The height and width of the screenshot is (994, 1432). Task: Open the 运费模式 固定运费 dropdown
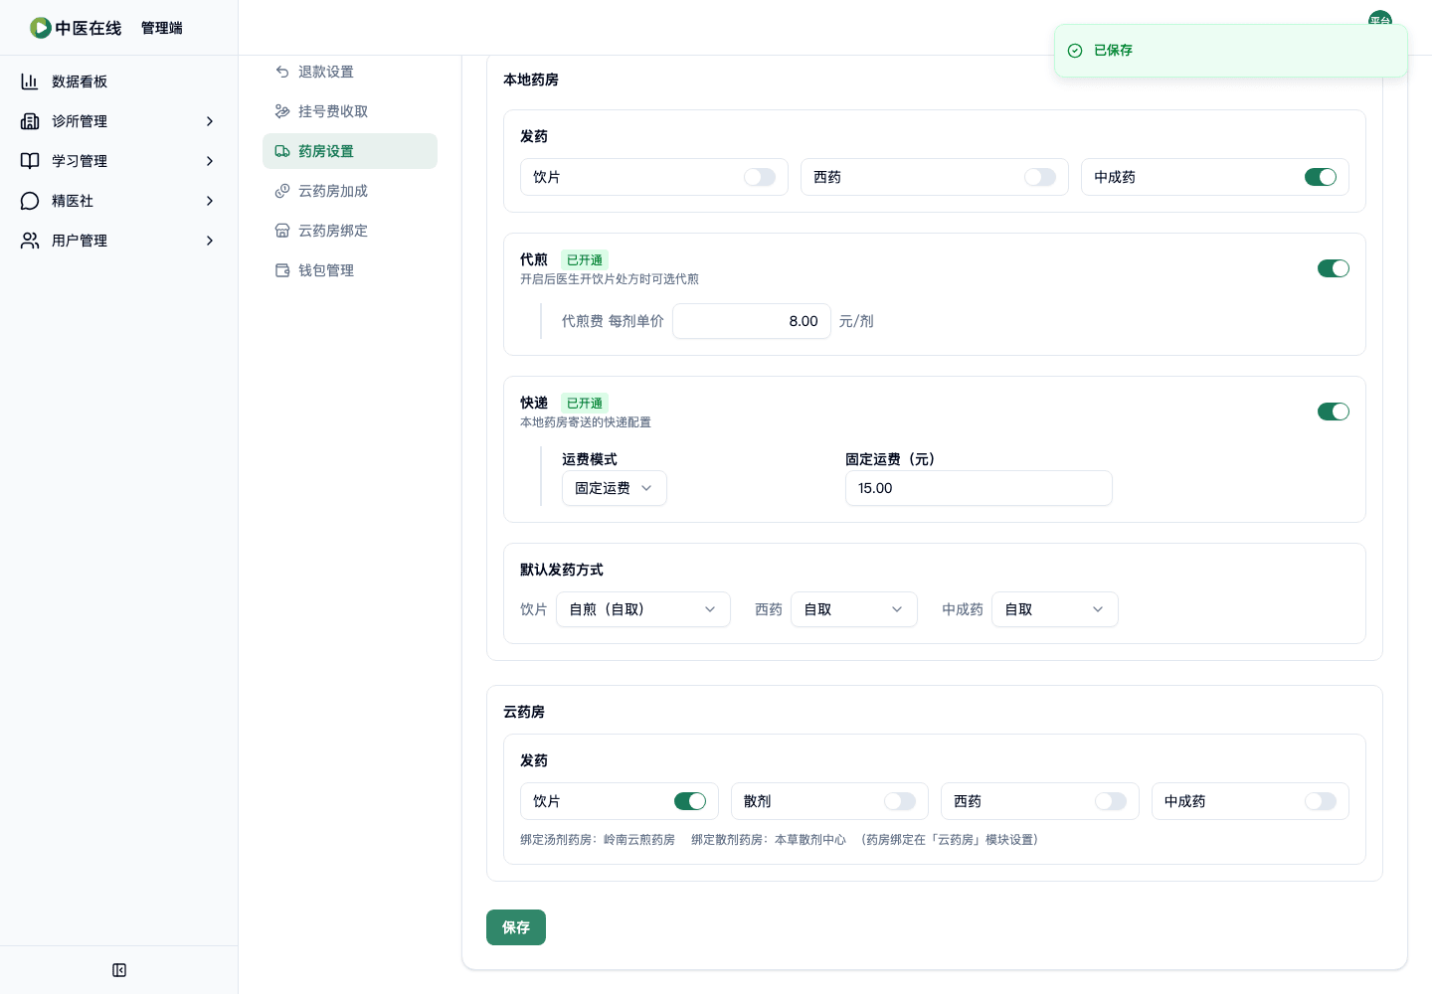(615, 488)
